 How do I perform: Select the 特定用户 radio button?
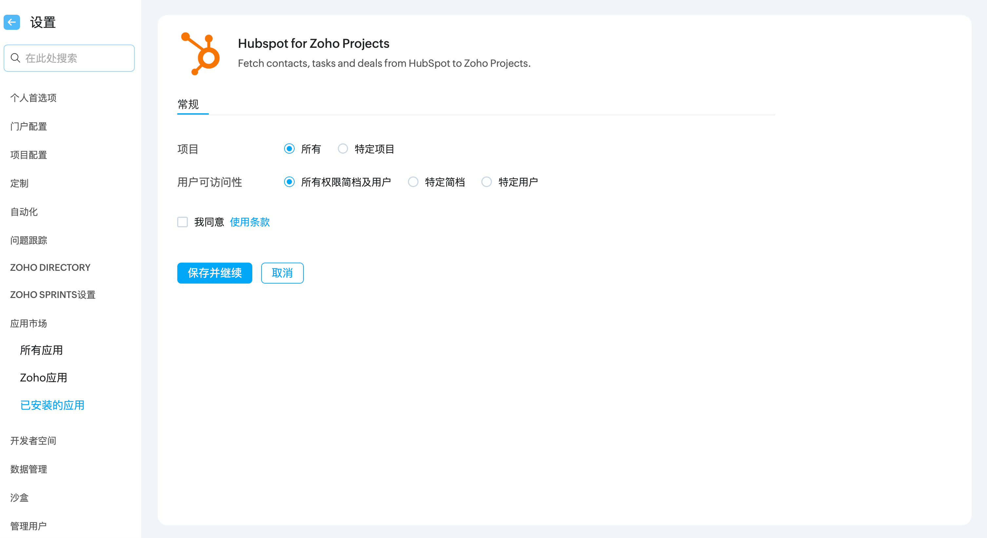click(487, 182)
